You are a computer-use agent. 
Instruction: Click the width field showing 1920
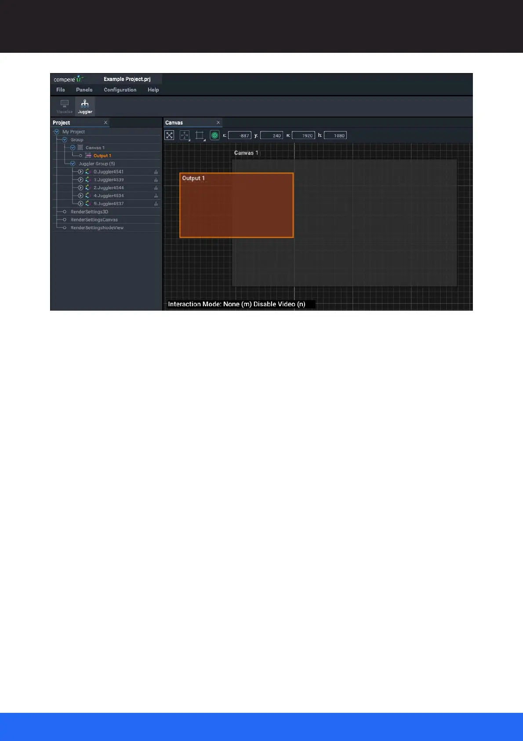[303, 136]
